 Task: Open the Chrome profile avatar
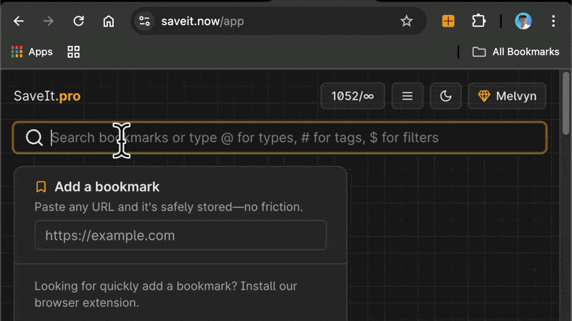523,21
